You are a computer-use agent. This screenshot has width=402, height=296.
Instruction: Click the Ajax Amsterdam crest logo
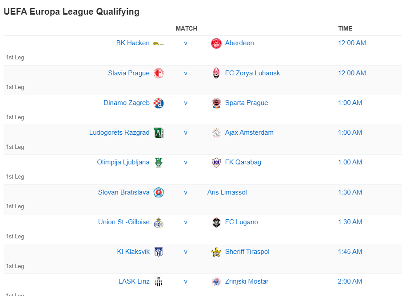(216, 132)
